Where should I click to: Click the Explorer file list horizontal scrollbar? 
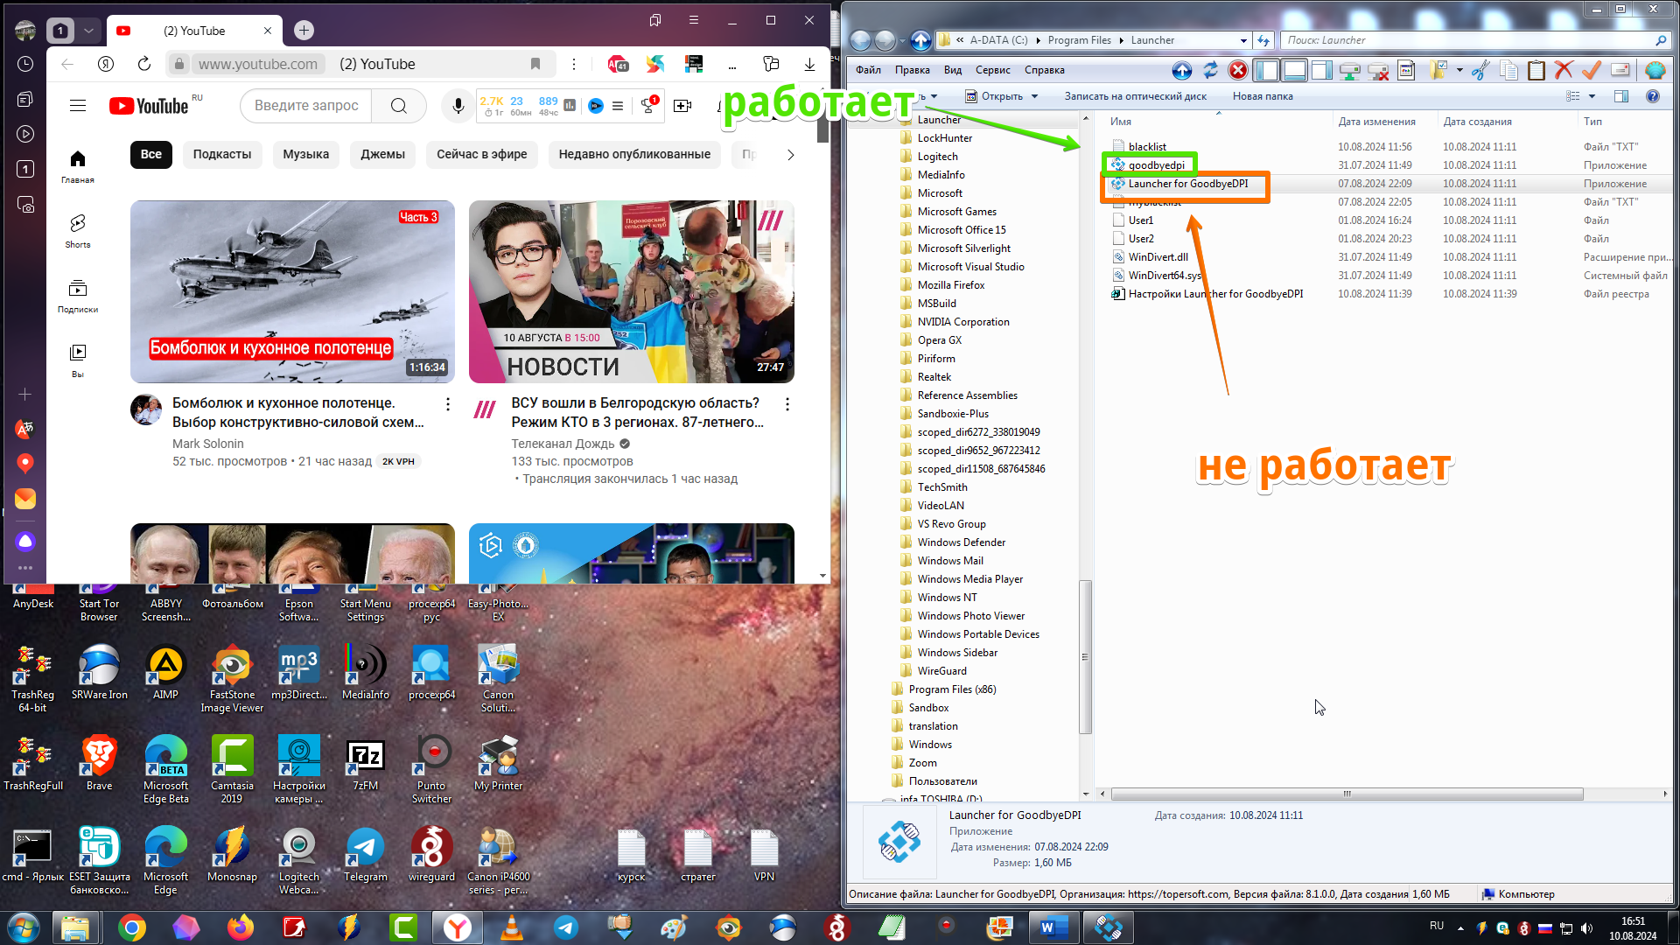click(x=1346, y=794)
